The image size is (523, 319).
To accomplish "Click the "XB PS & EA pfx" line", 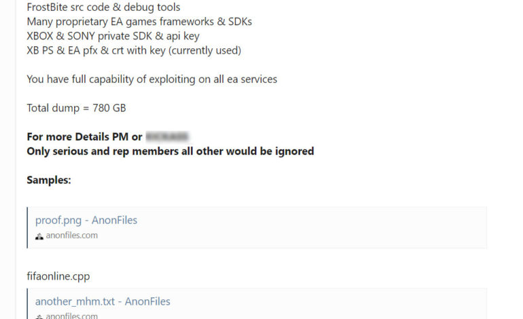I will pos(134,50).
